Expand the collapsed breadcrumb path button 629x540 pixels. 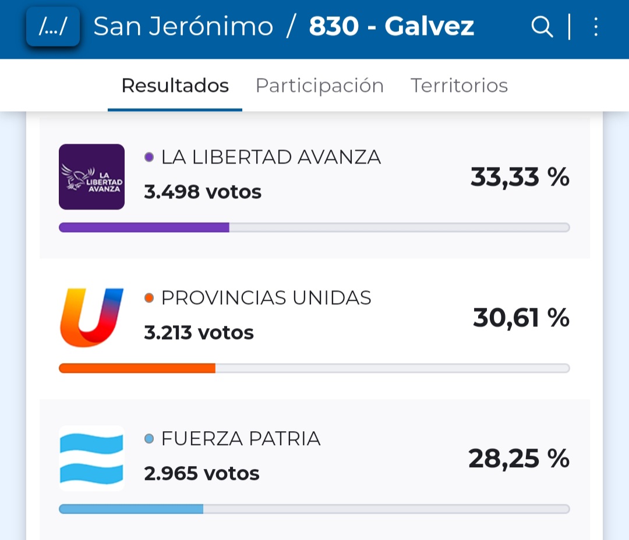pyautogui.click(x=53, y=27)
